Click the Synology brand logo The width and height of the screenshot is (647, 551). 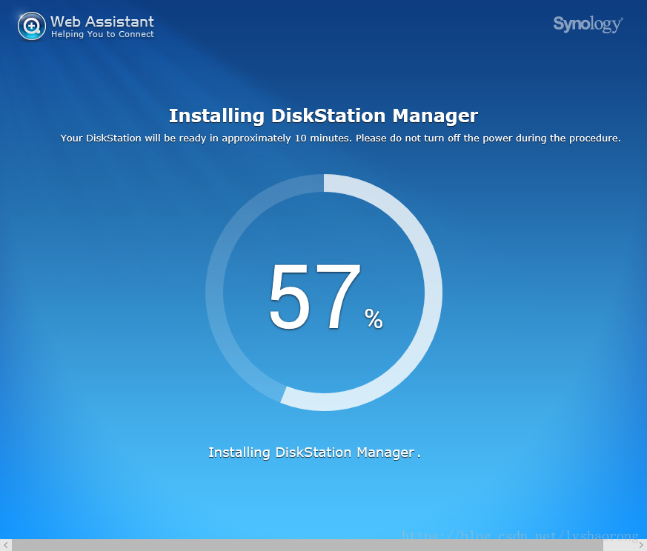pyautogui.click(x=588, y=24)
